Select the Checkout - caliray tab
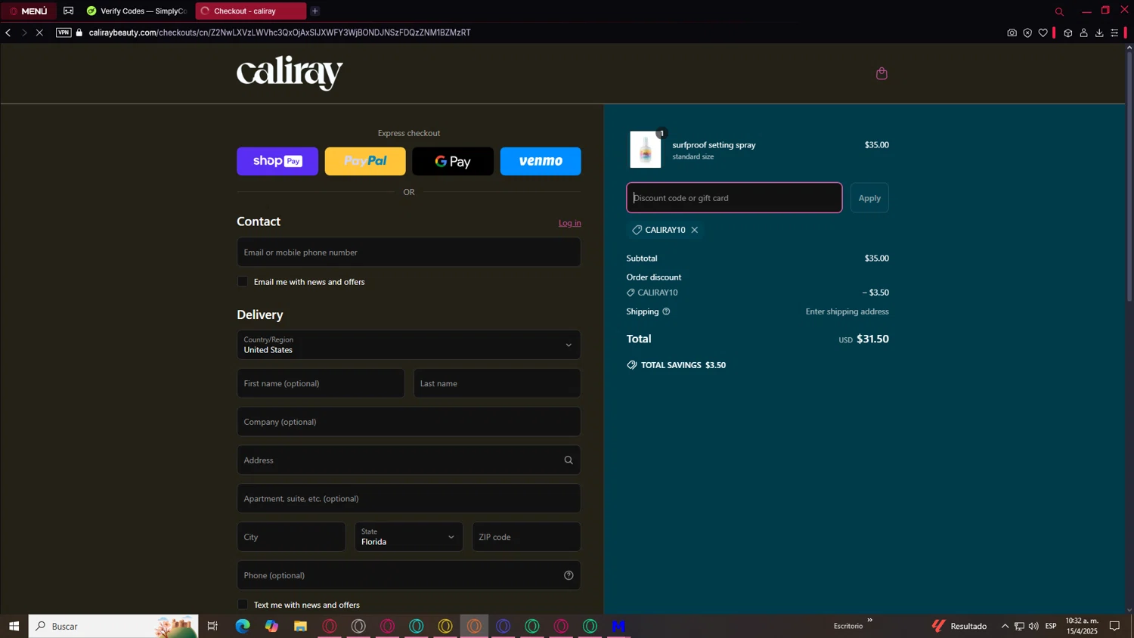The image size is (1134, 638). pos(251,11)
